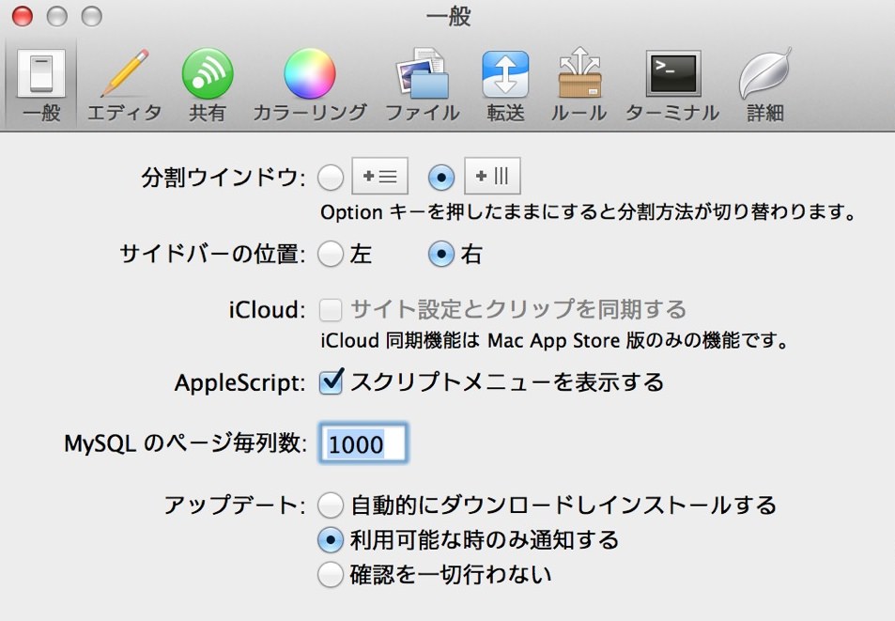Uncheck スクリプトメニューを表示する checkbox

(332, 381)
